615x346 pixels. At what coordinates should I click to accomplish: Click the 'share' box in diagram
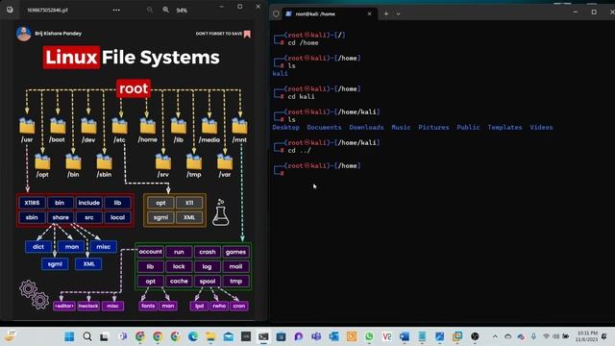pyautogui.click(x=61, y=217)
